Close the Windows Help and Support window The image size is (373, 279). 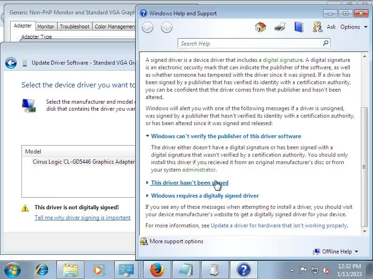pos(361,13)
